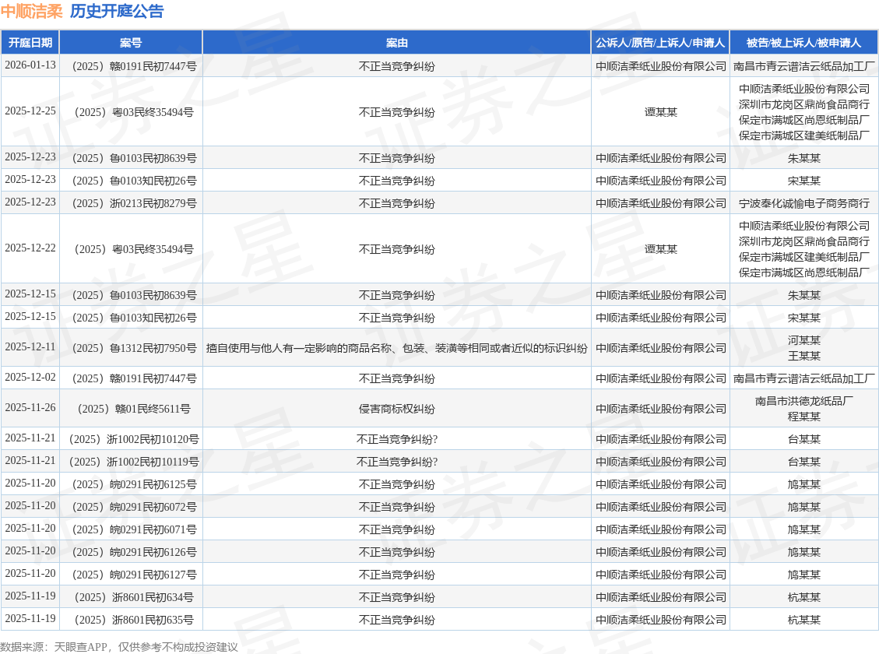
Task: Select the 被告/被上诉人/被申请人 header
Action: tap(804, 43)
